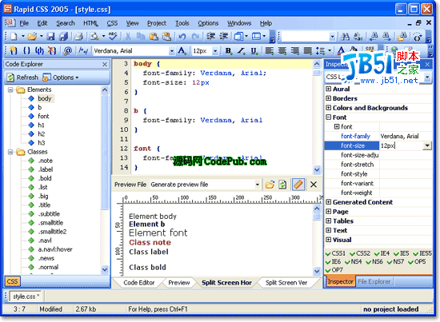440x322 pixels.
Task: Click the font A icon beside font box
Action: [x=182, y=50]
